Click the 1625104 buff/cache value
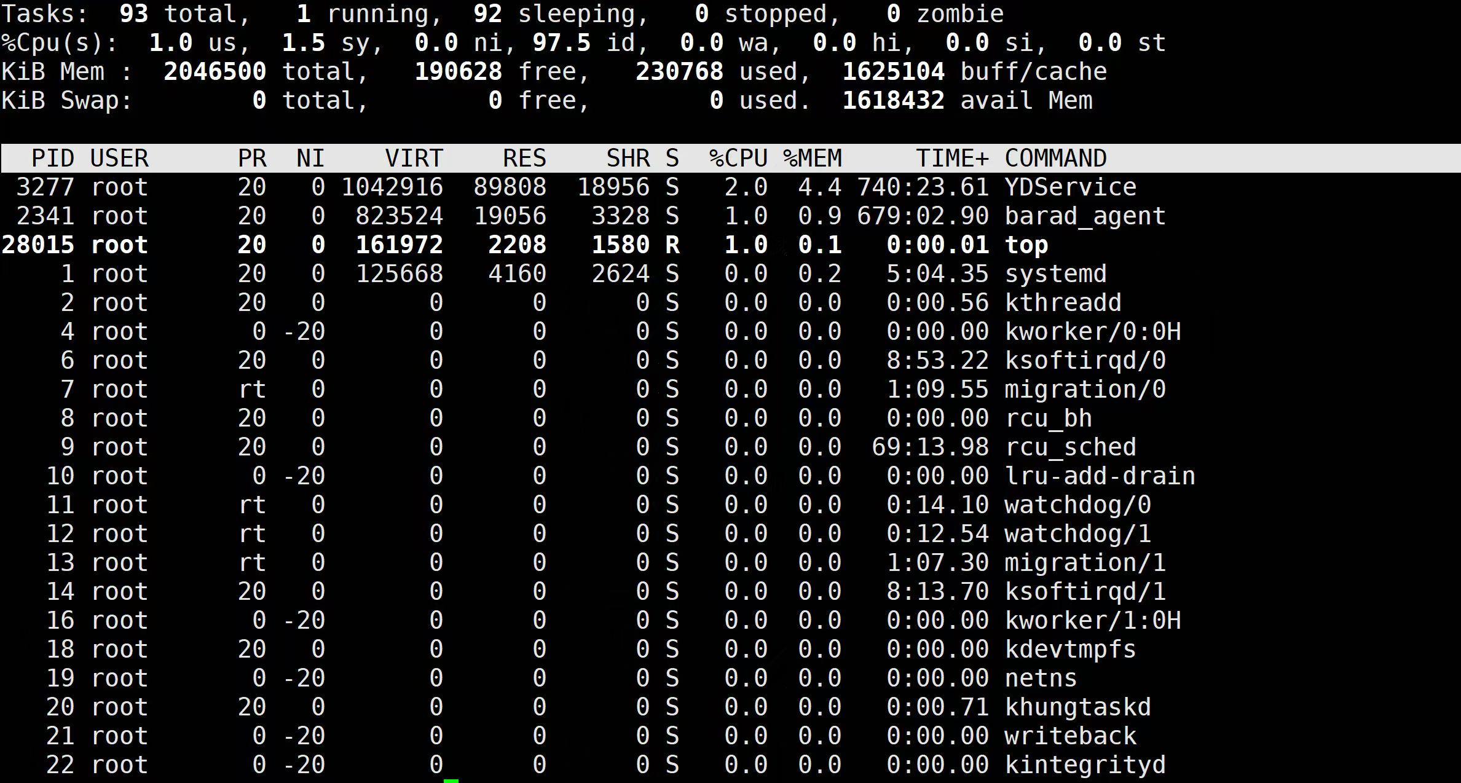The height and width of the screenshot is (783, 1461). 893,72
